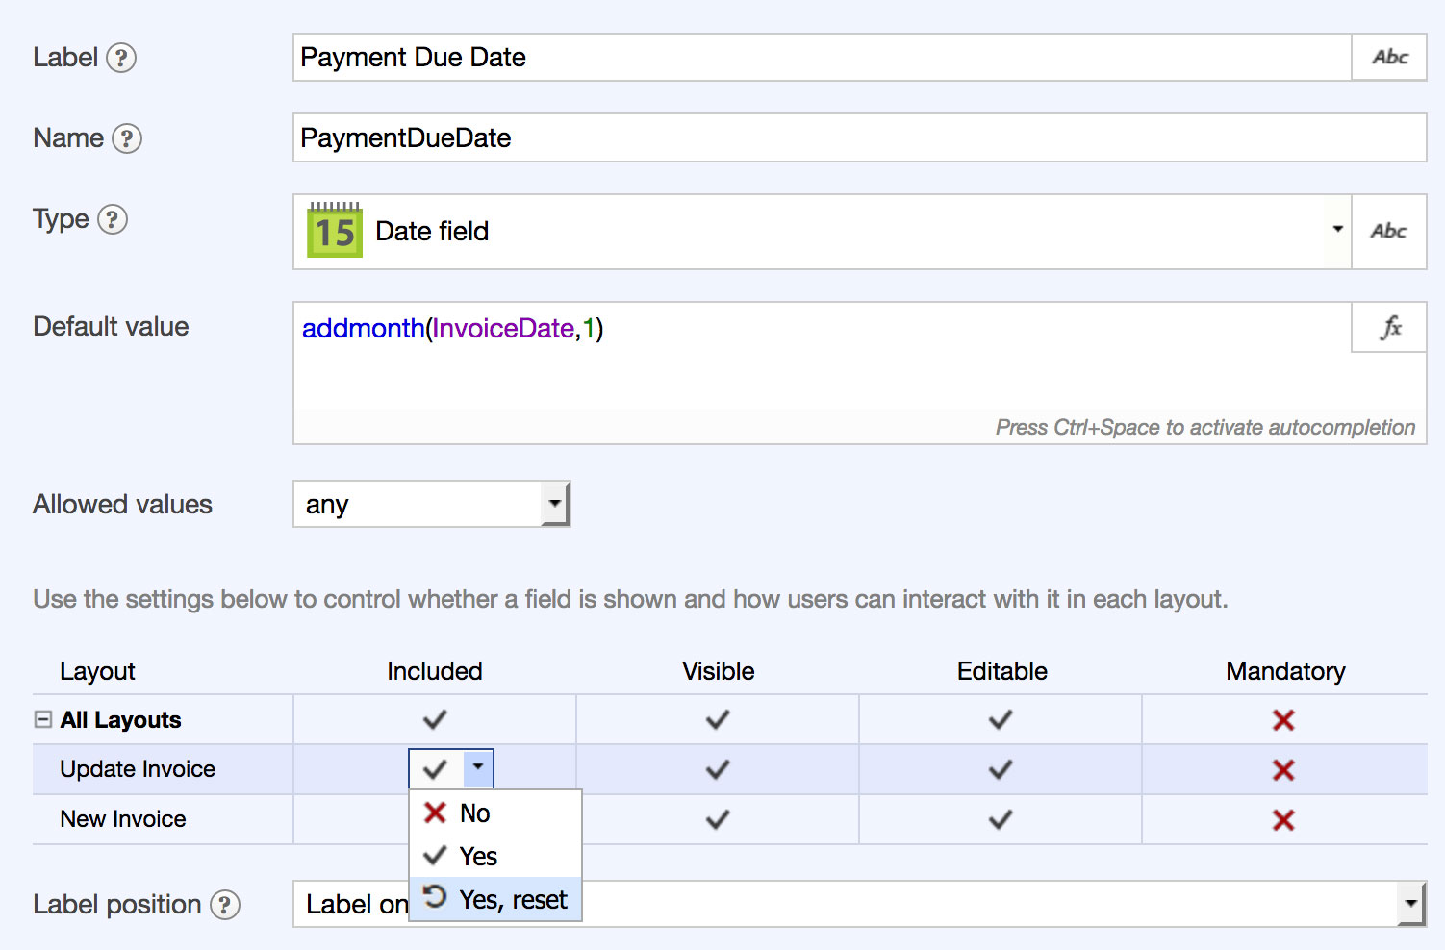This screenshot has width=1445, height=950.
Task: Select 'Yes' option in Included menu
Action: pos(477,856)
